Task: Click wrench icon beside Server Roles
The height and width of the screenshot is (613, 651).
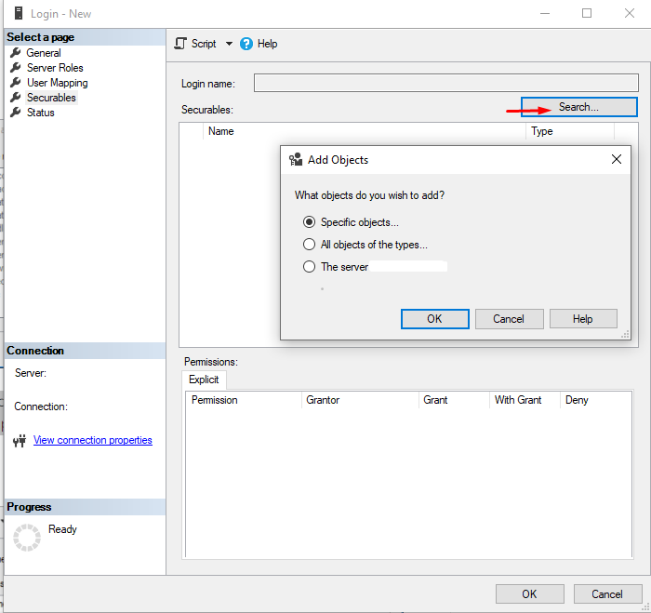Action: (x=16, y=68)
